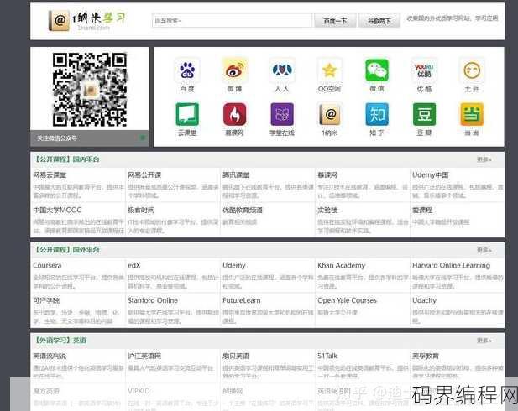Open the Open Yale Courses link
This screenshot has height=411, width=518.
(x=347, y=300)
